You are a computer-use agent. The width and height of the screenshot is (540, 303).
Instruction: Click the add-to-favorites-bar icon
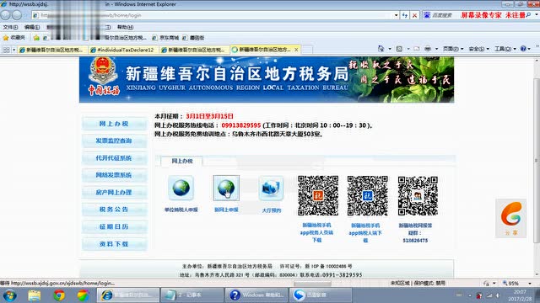[36, 37]
